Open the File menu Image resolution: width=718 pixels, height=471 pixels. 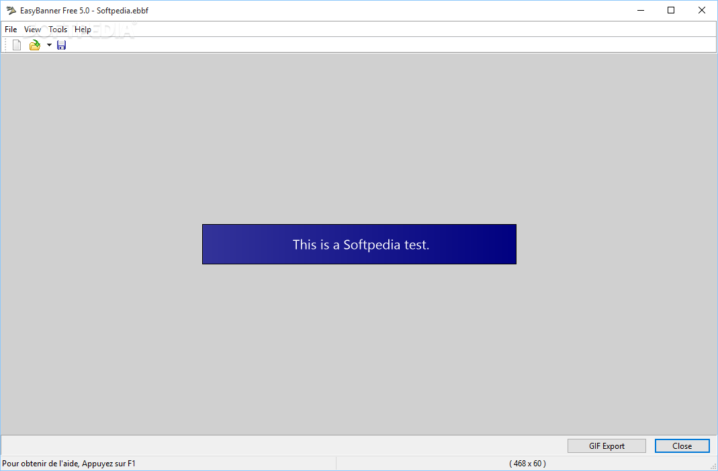[x=11, y=30]
